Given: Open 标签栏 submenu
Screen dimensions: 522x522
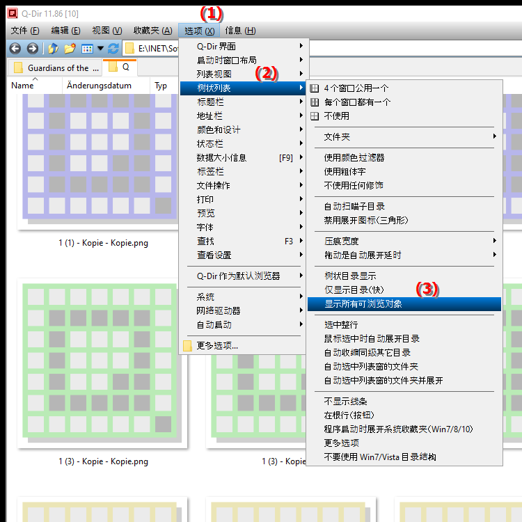Looking at the screenshot, I should [243, 172].
